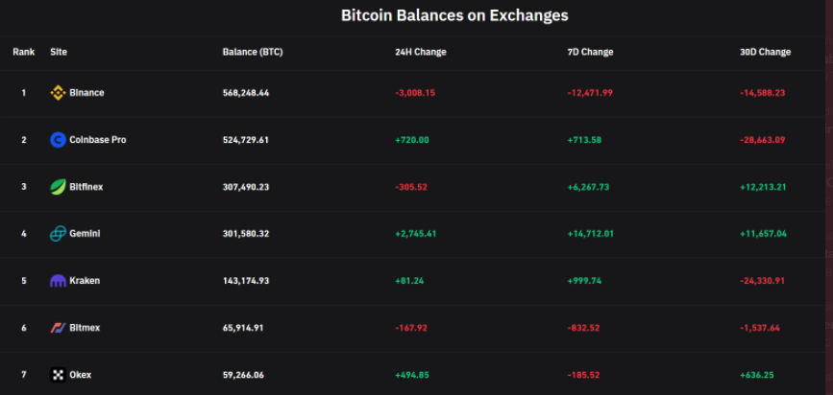Viewport: 833px width, 395px height.
Task: Click the Gemini logo icon
Action: tap(58, 234)
